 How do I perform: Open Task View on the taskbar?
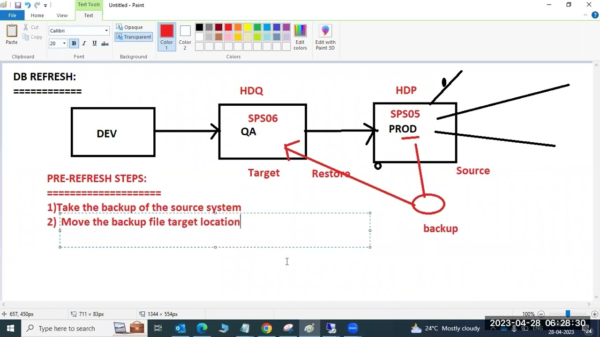click(x=158, y=328)
